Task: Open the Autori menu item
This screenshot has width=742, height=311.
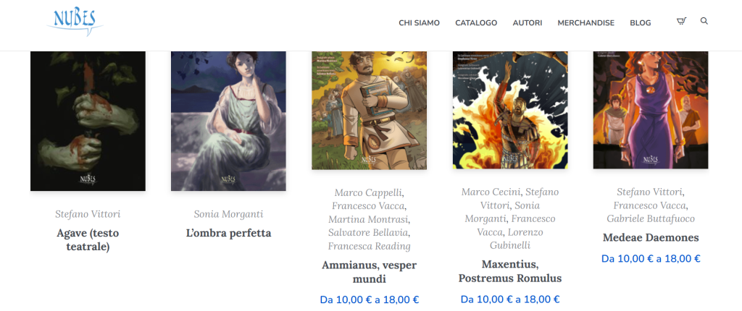Action: 528,22
